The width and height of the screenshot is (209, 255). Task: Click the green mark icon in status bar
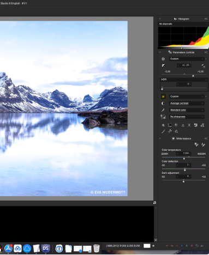click(x=187, y=246)
